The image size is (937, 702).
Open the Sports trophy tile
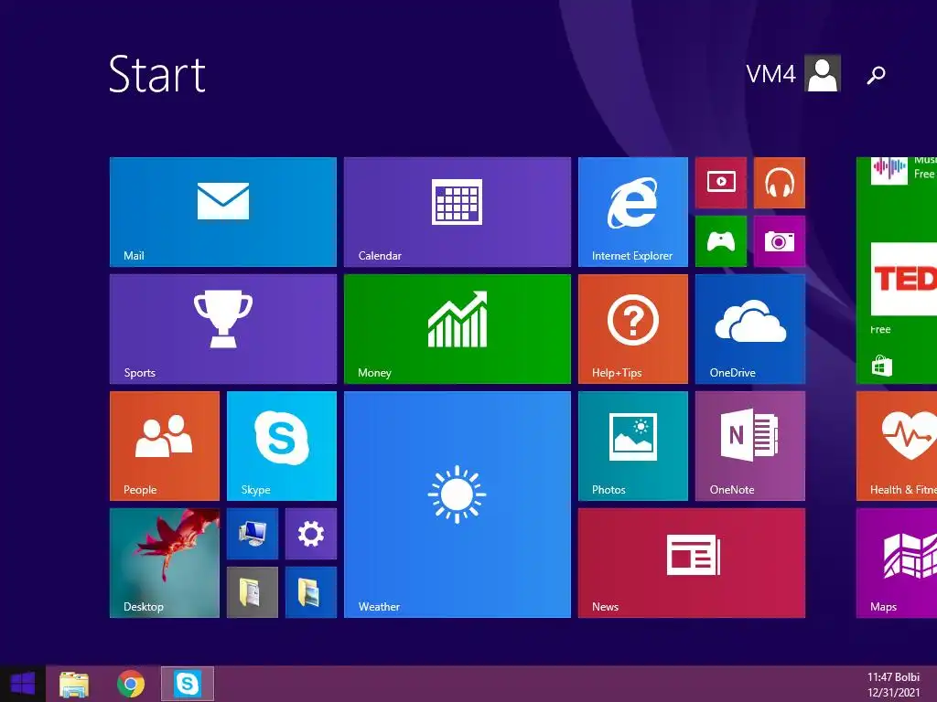coord(223,329)
